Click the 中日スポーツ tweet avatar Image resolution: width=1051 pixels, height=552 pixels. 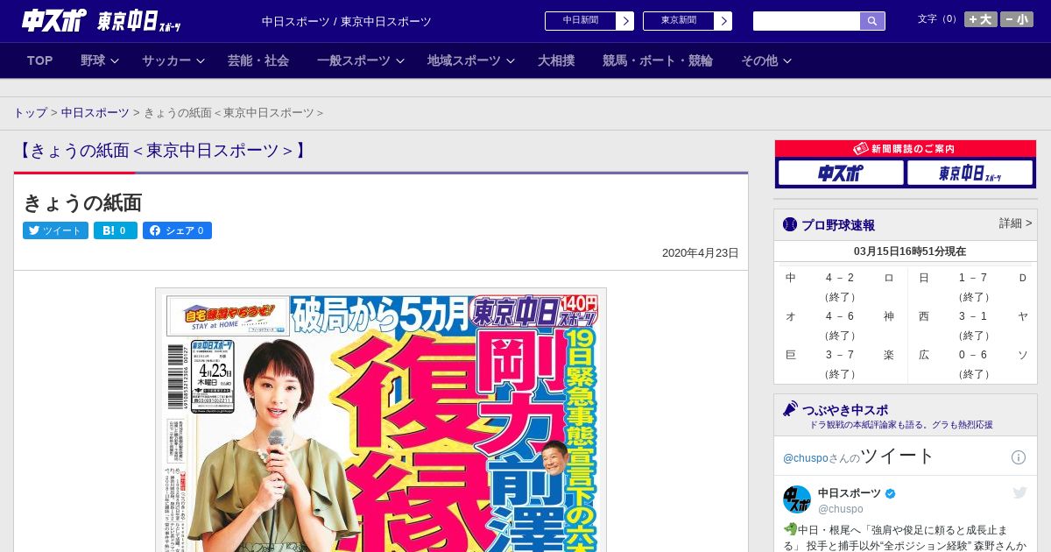[x=797, y=499]
